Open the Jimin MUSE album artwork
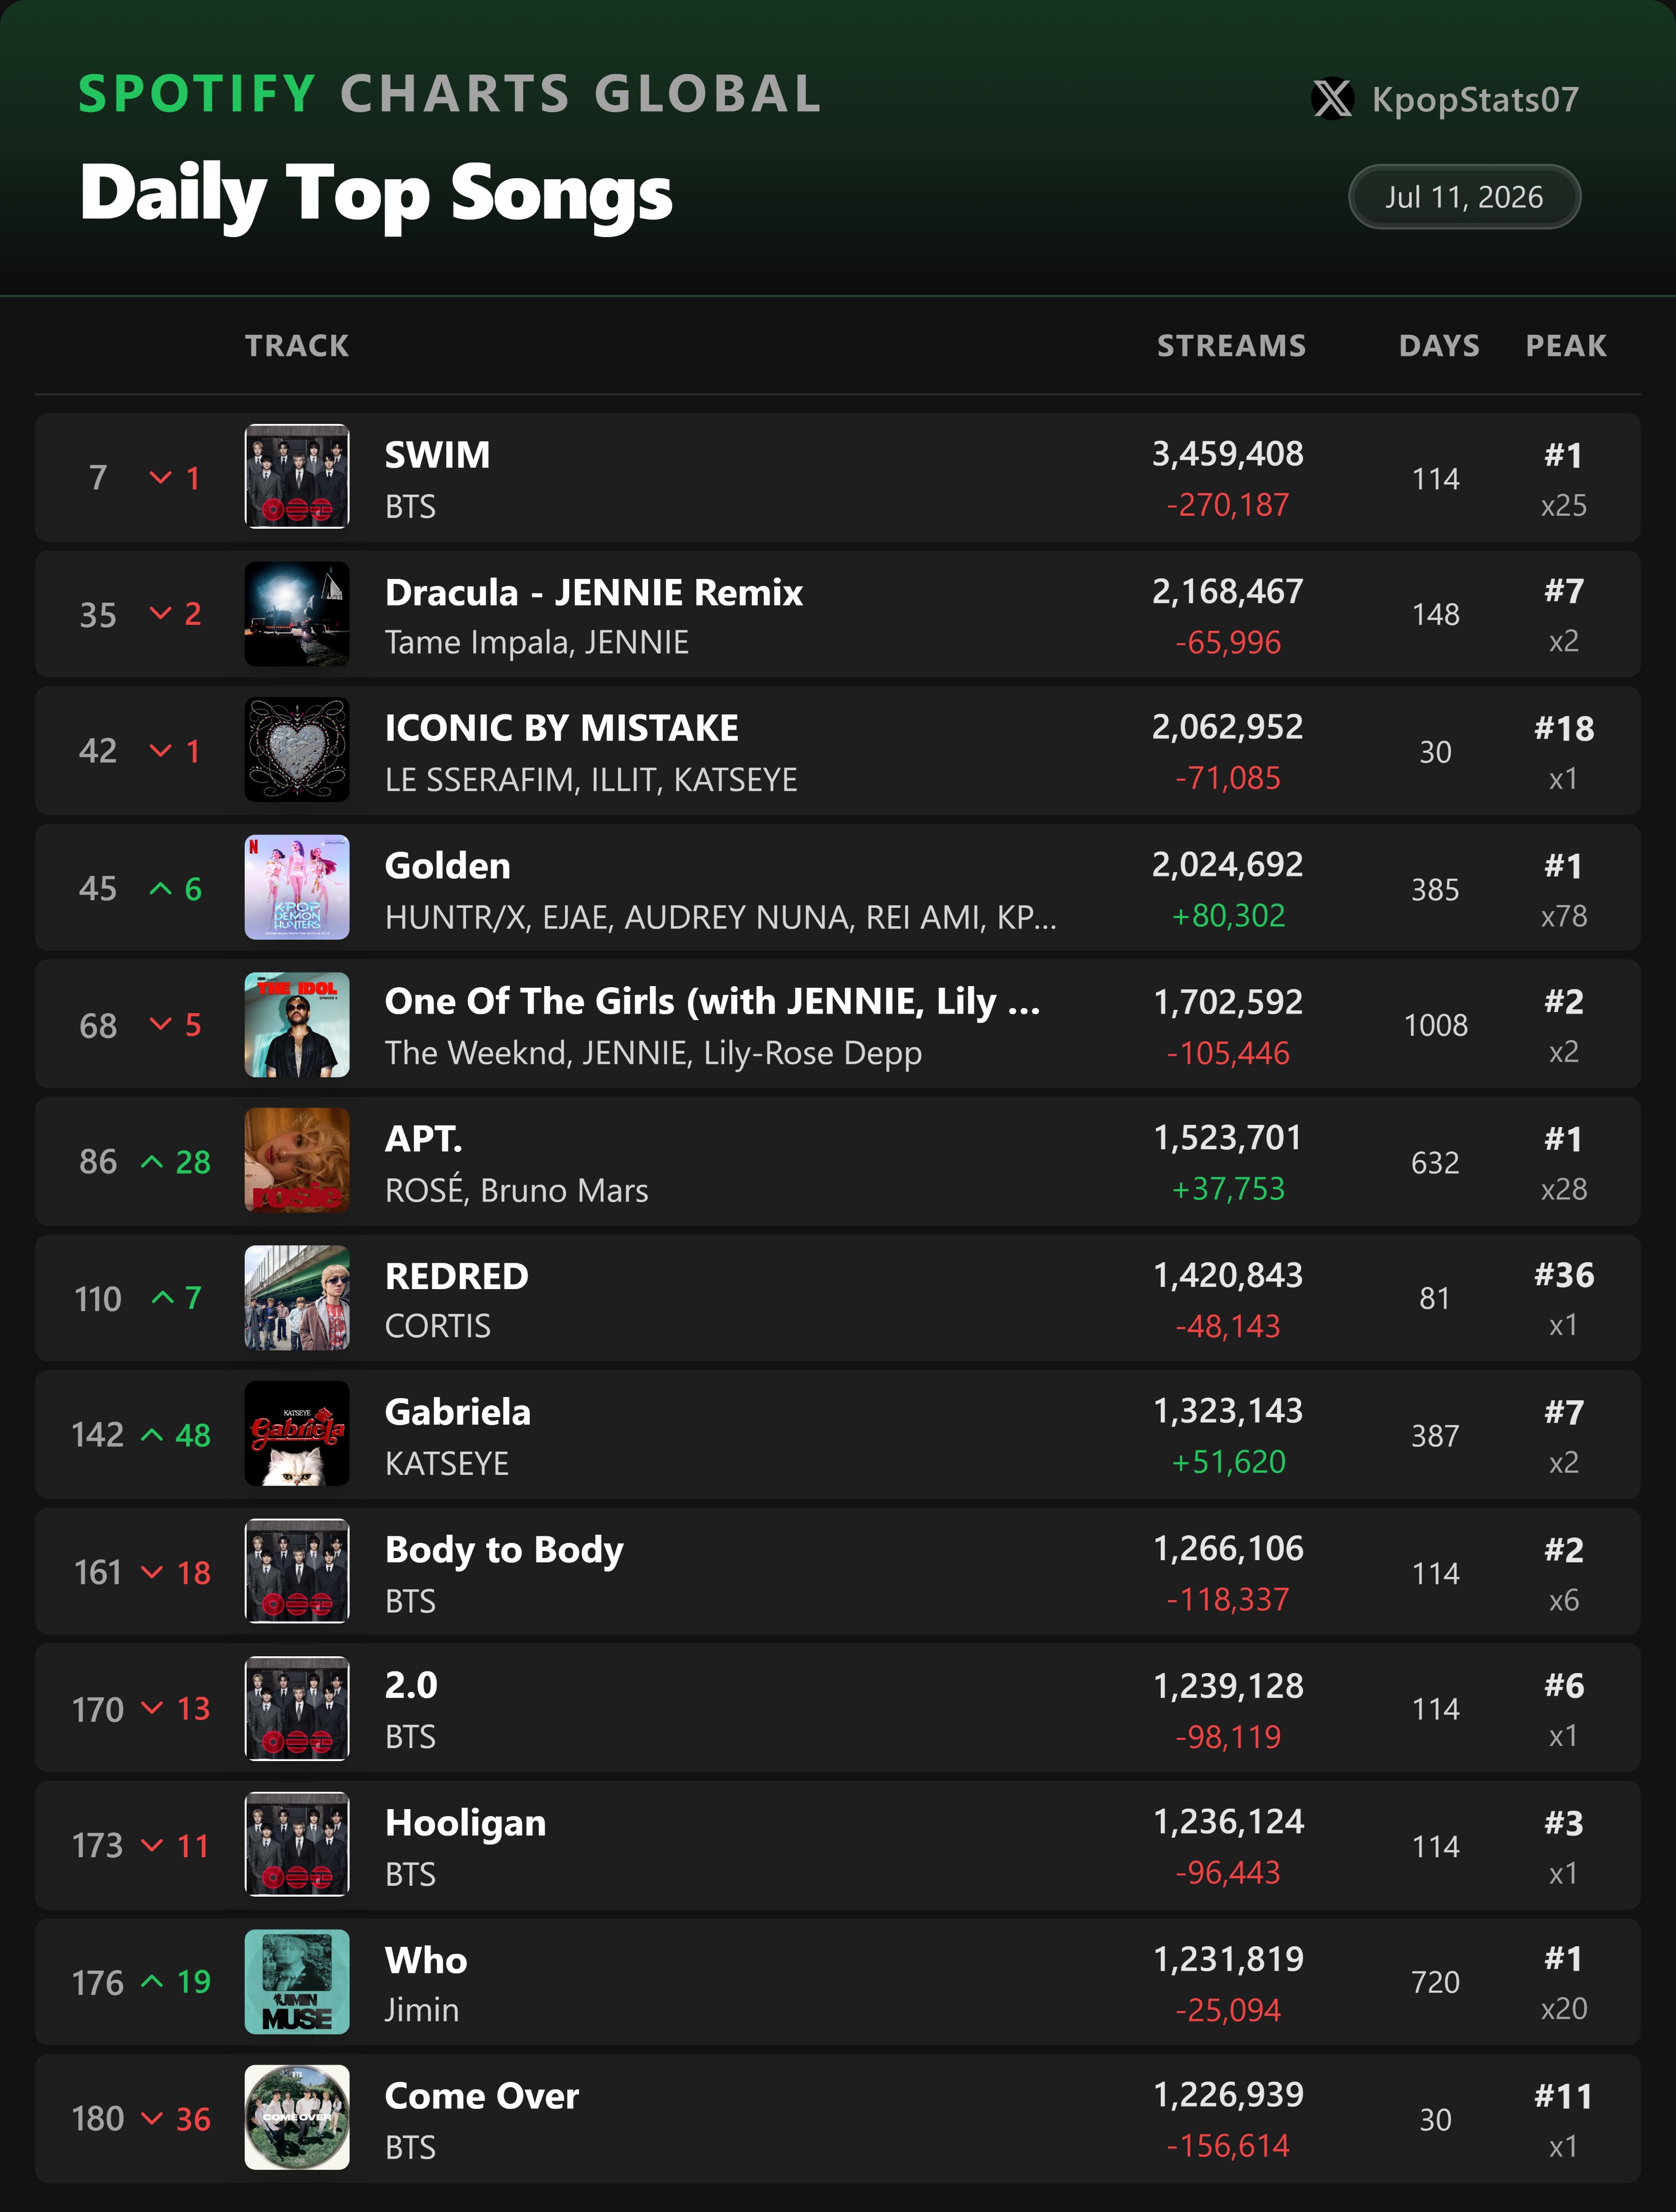Viewport: 1676px width, 2212px height. tap(297, 1981)
